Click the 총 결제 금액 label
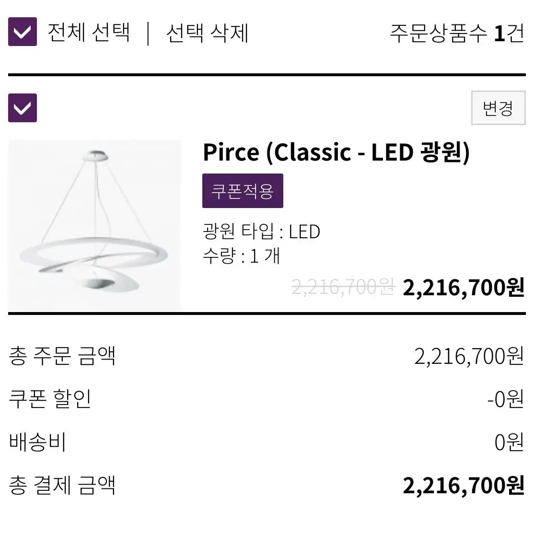Screen dimensions: 534x534 62,485
